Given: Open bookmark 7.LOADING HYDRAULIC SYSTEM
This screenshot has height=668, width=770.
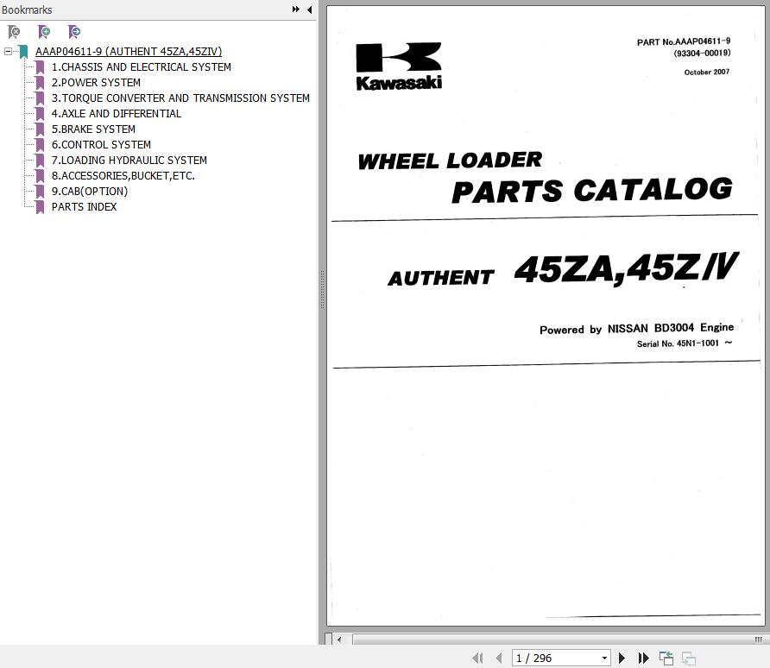Looking at the screenshot, I should pos(129,160).
